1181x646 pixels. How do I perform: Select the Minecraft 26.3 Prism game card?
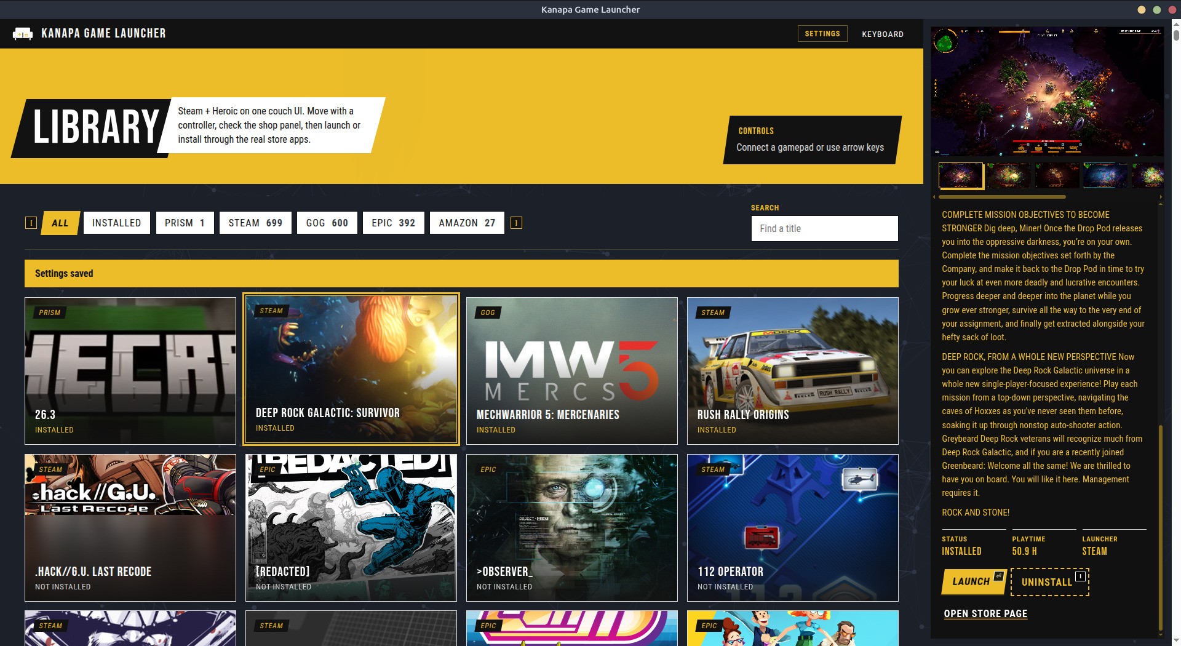tap(130, 371)
